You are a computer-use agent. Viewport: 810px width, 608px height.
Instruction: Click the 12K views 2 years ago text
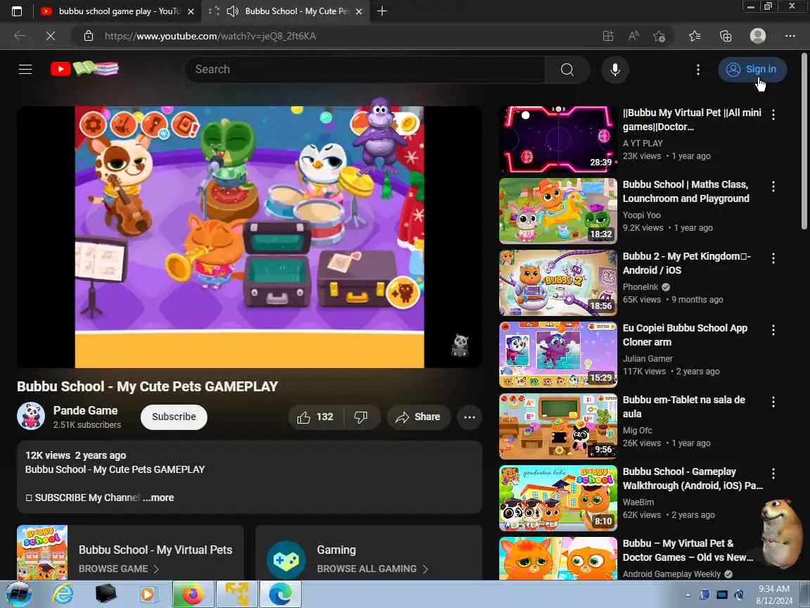(x=75, y=455)
